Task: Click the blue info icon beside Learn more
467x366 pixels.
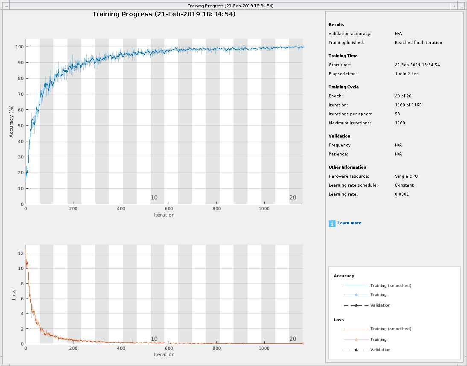Action: pos(332,223)
